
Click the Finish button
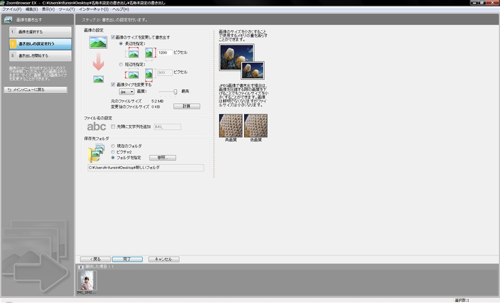(x=127, y=260)
